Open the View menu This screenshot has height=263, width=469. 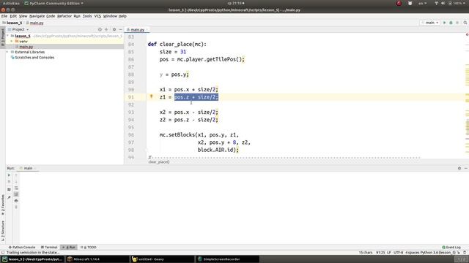[x=23, y=16]
